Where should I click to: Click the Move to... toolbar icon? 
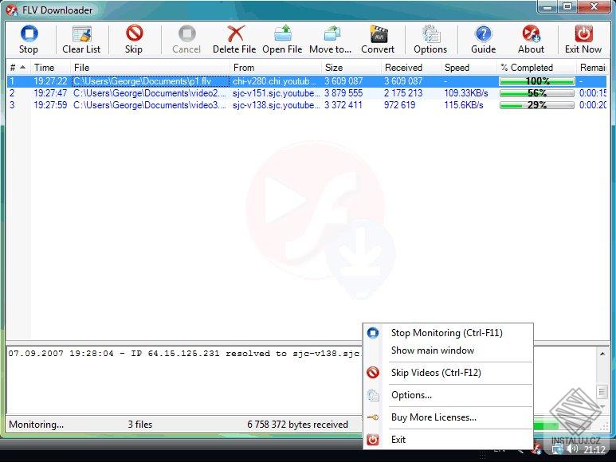click(x=332, y=33)
